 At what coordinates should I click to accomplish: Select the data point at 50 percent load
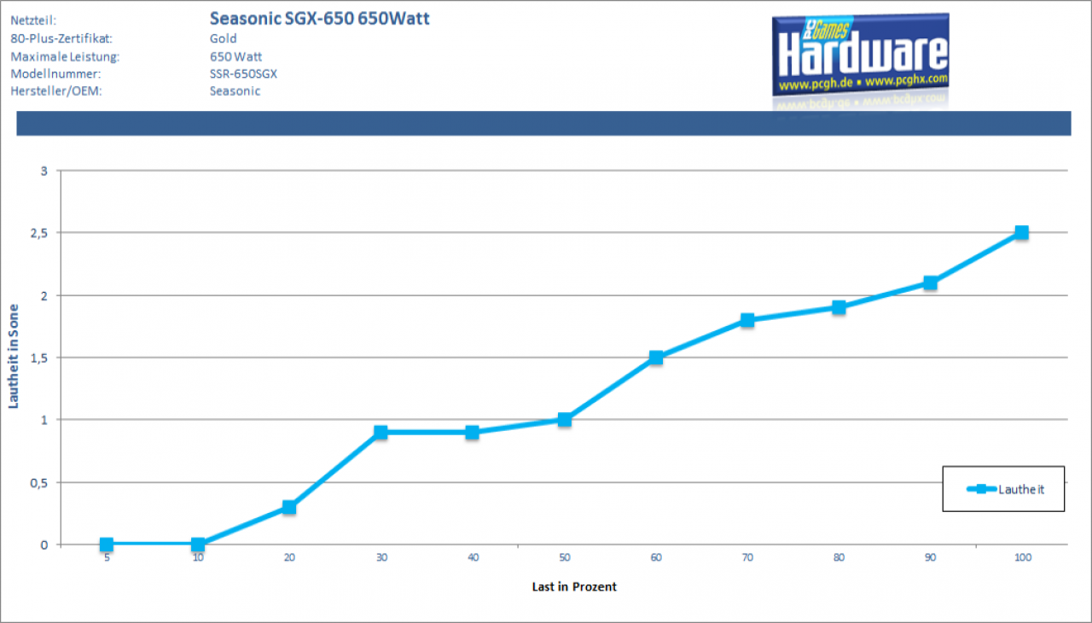pyautogui.click(x=565, y=420)
